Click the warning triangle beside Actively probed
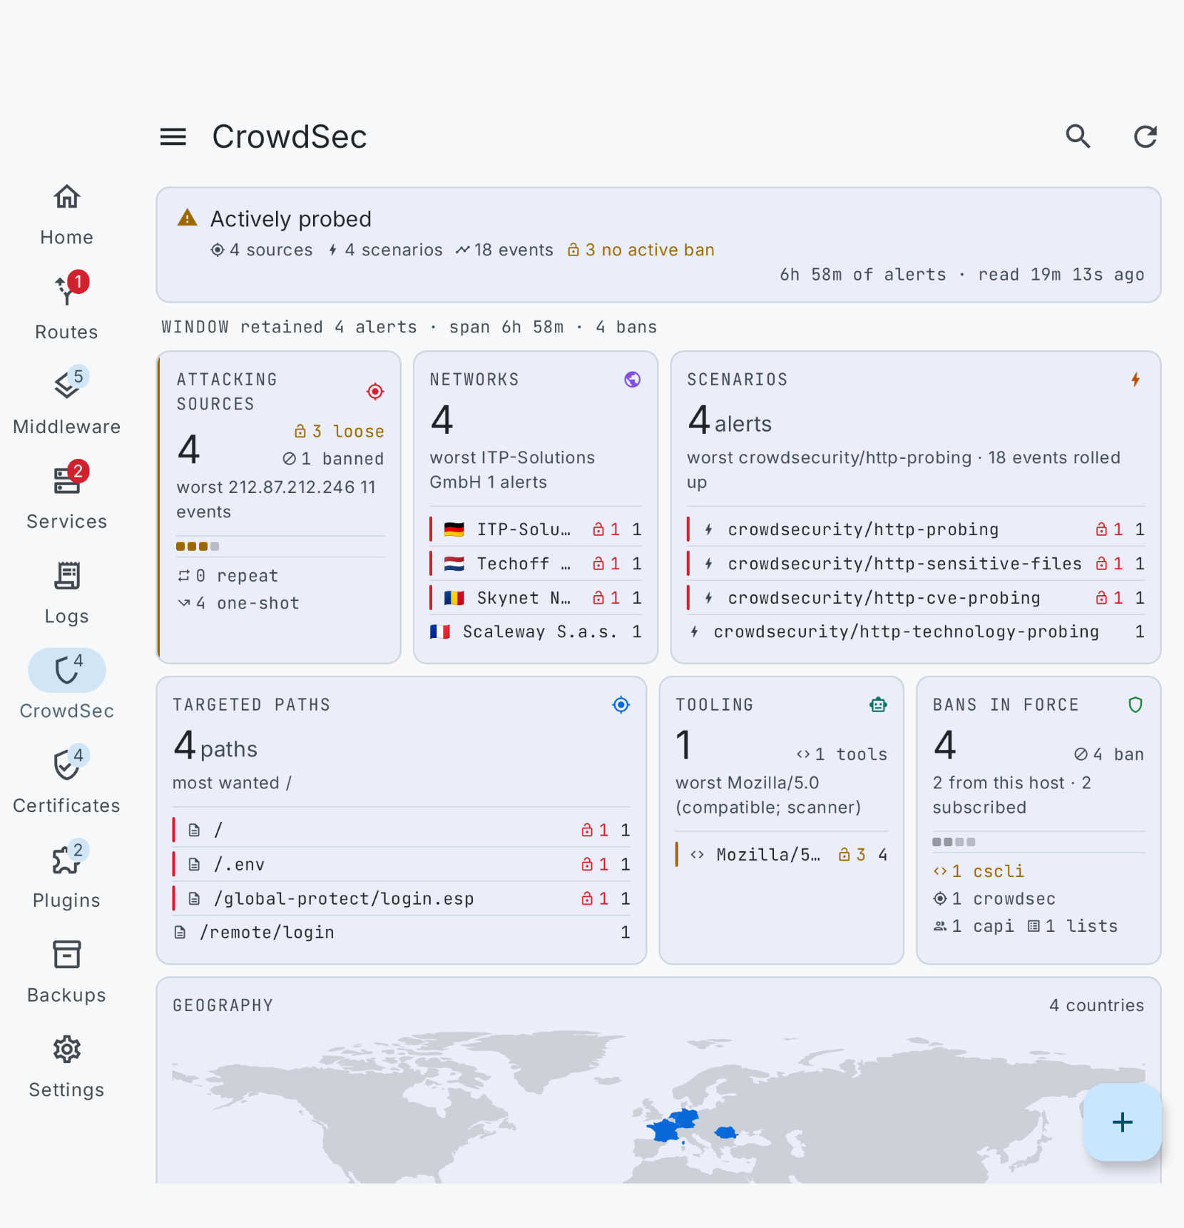This screenshot has width=1184, height=1228. [x=188, y=218]
